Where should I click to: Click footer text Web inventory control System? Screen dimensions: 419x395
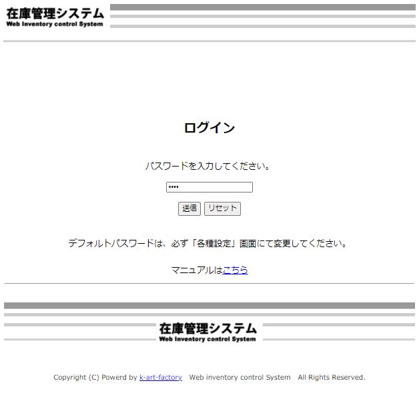240,377
